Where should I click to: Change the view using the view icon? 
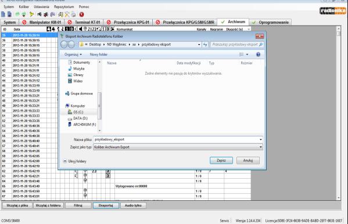click(241, 55)
